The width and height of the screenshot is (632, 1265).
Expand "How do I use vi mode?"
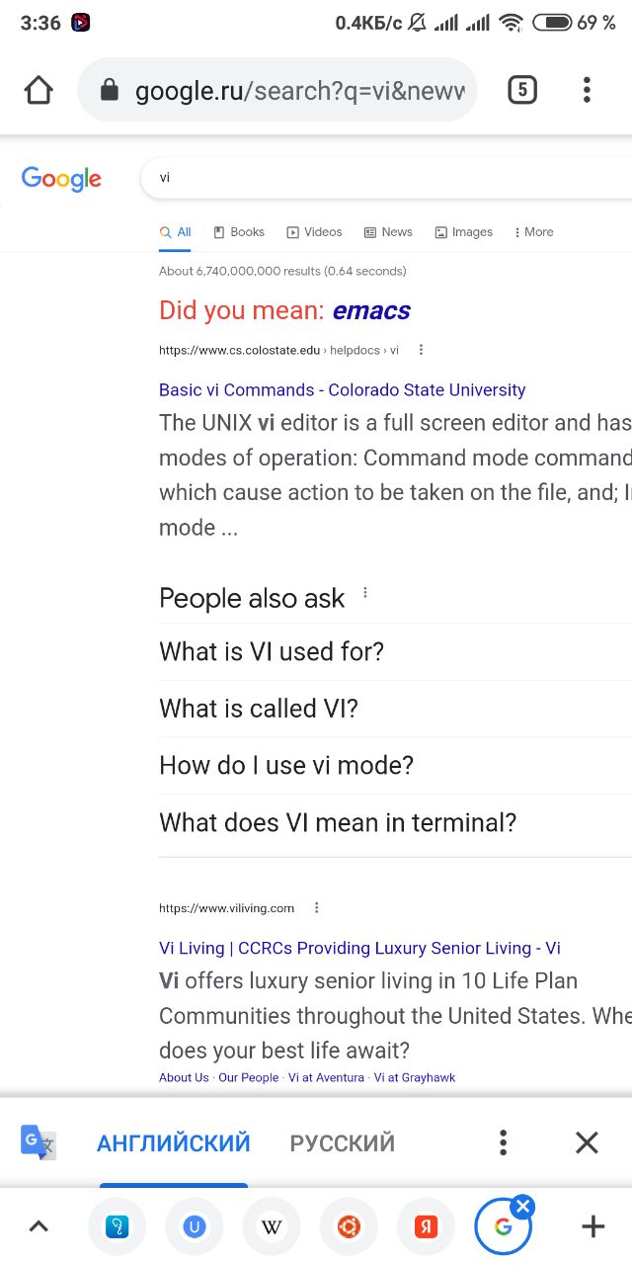(x=395, y=766)
